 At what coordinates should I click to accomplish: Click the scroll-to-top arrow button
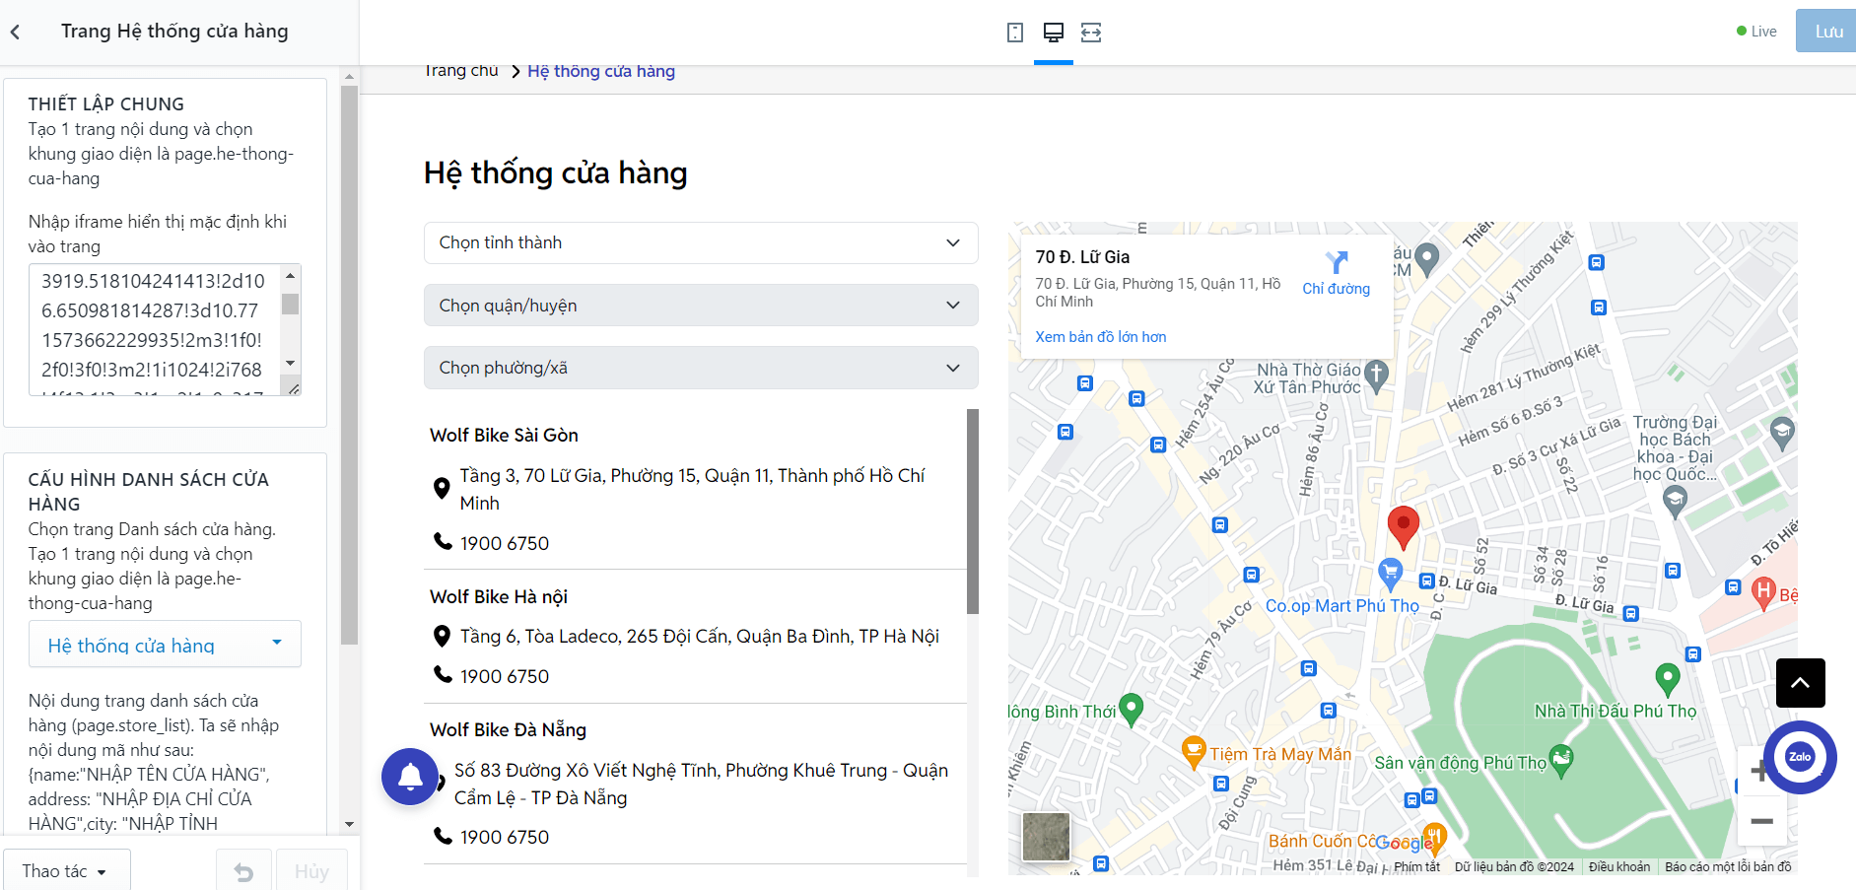click(x=1800, y=683)
